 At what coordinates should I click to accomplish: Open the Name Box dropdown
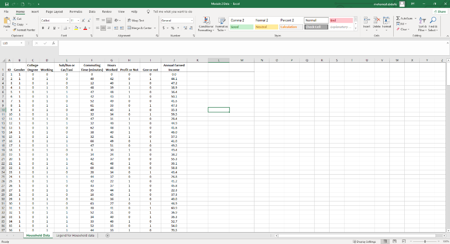[21, 43]
